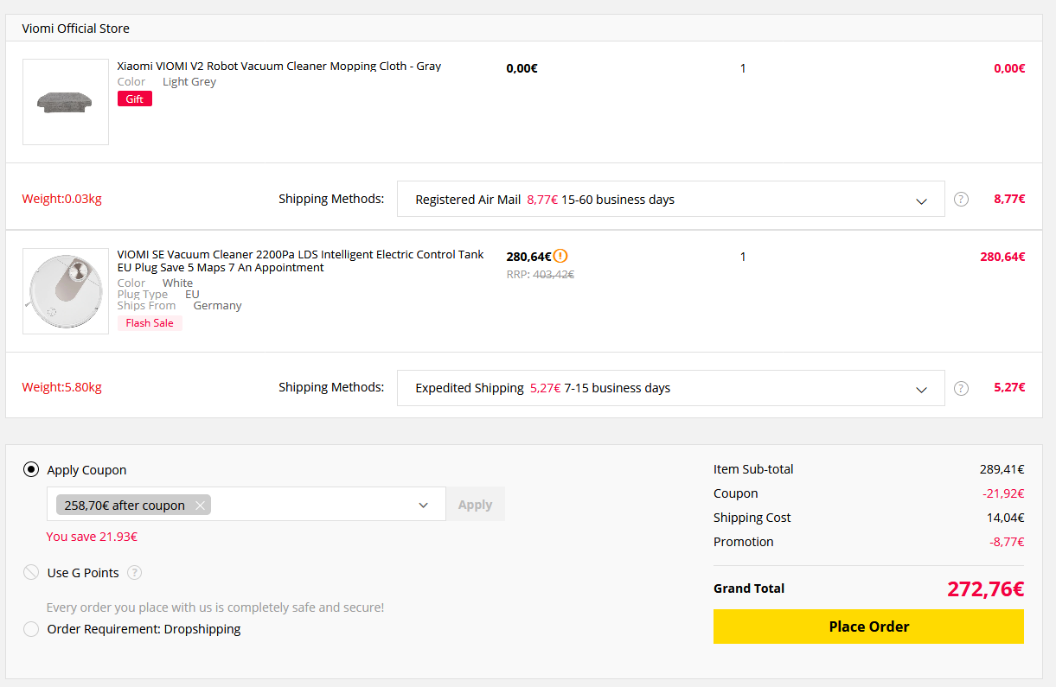Click the Place Order button
This screenshot has height=687, width=1056.
868,627
